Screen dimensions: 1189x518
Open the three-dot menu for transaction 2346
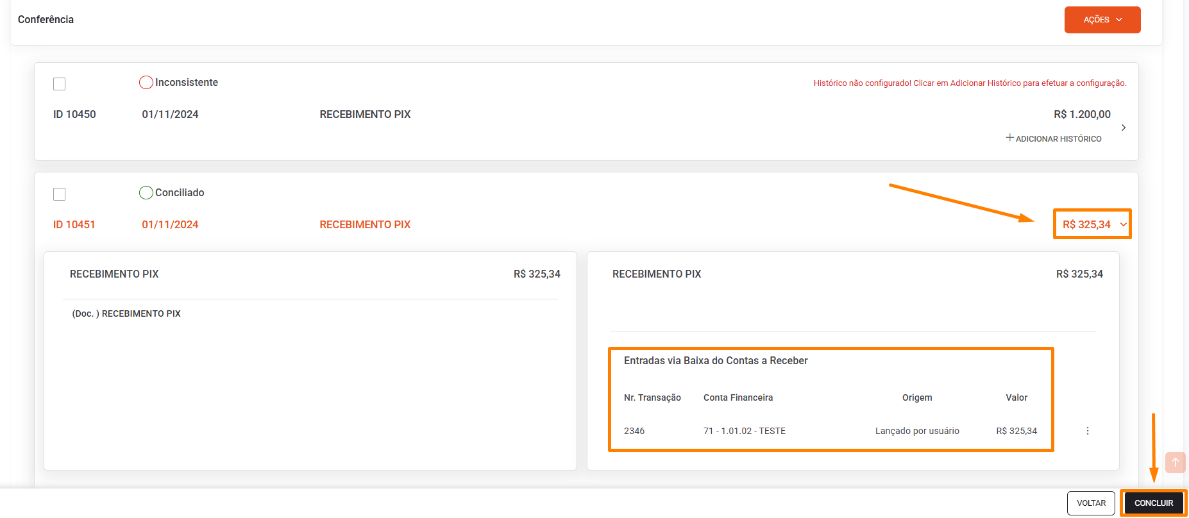click(1087, 431)
